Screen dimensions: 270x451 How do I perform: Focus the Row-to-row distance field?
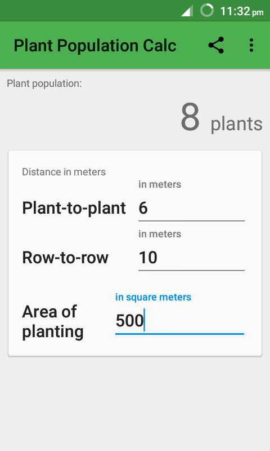(x=191, y=258)
